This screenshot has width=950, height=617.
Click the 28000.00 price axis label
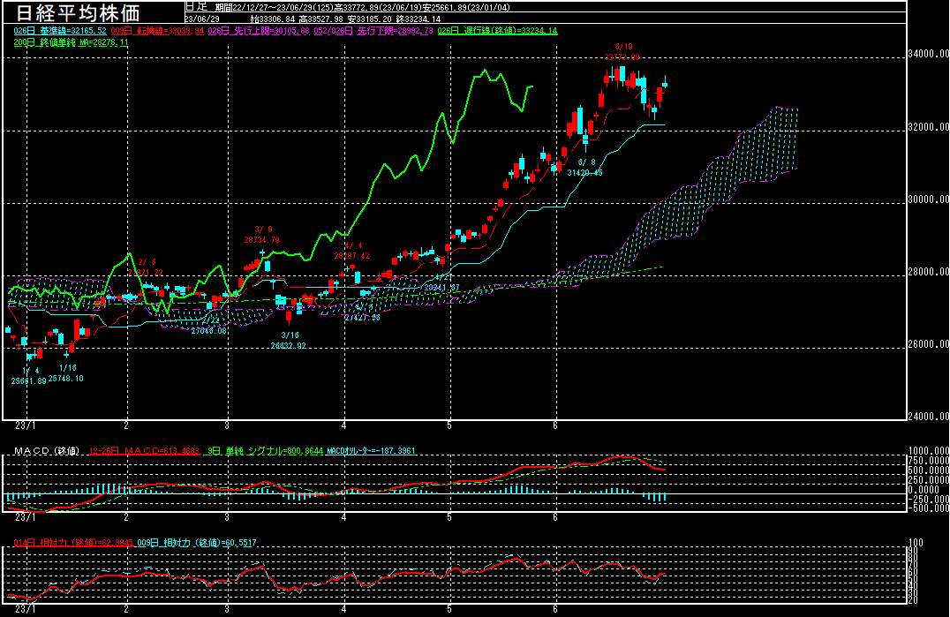[x=928, y=272]
